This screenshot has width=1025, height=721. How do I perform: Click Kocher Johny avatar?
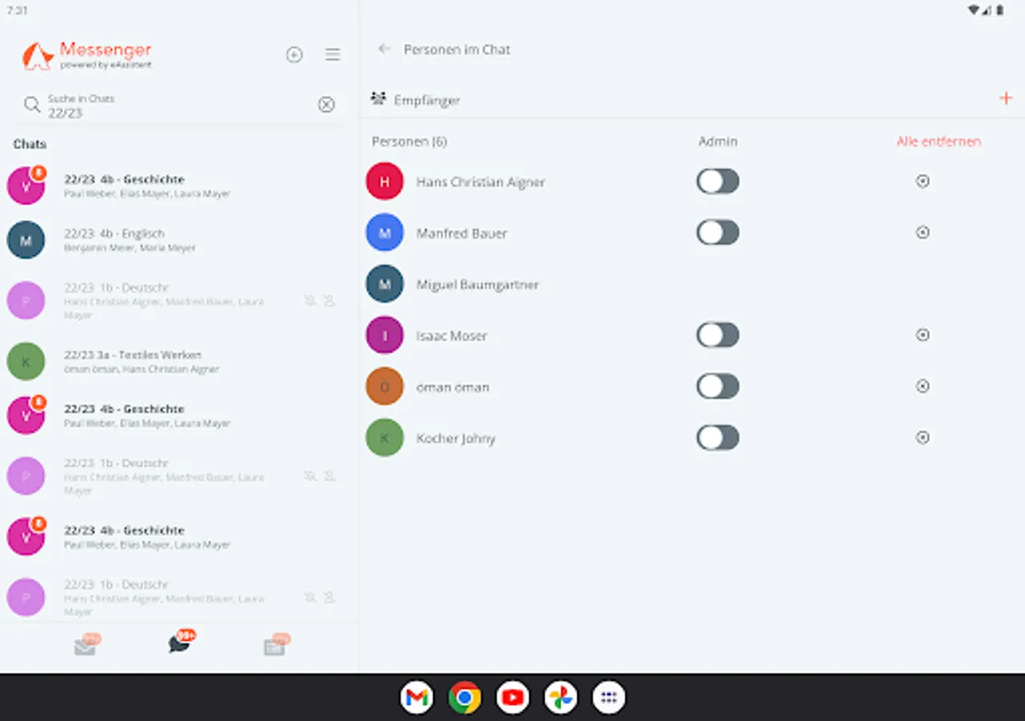coord(384,437)
